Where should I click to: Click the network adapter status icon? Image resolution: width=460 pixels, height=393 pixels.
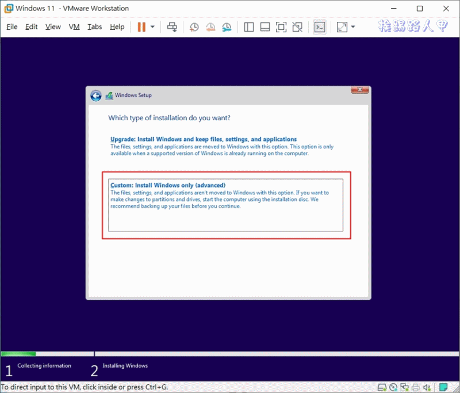(404, 387)
